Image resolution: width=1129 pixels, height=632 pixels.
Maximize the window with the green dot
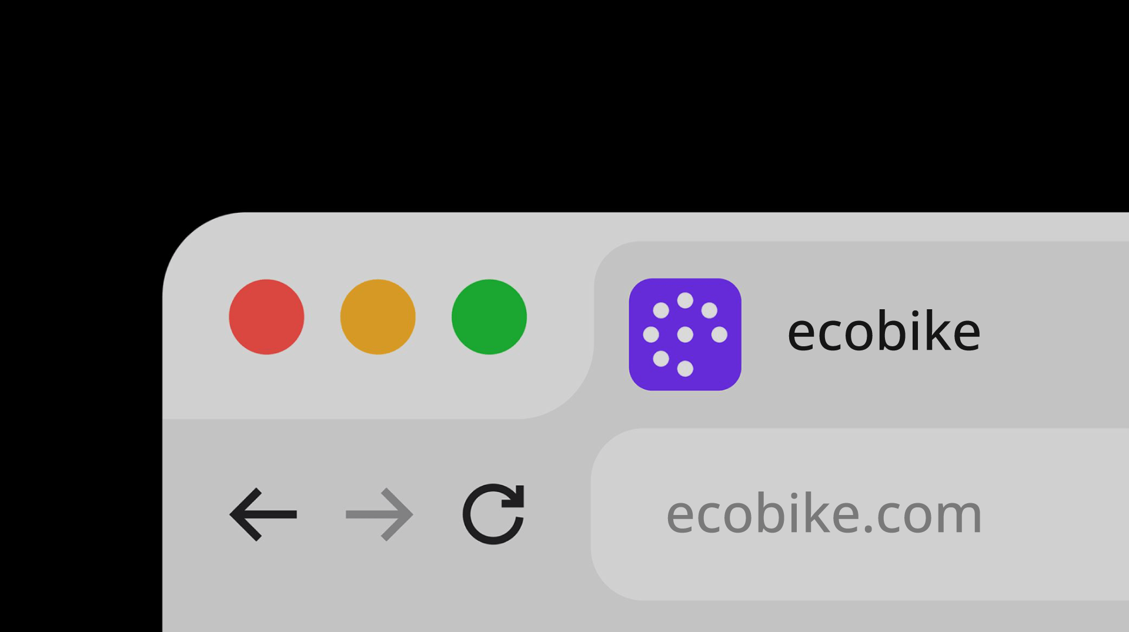pos(489,317)
